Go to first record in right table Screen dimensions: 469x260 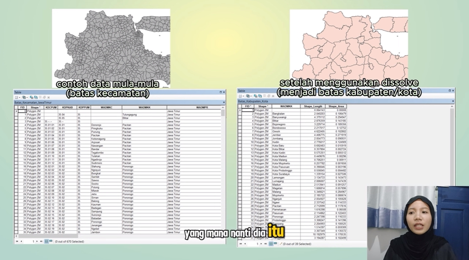[241, 243]
